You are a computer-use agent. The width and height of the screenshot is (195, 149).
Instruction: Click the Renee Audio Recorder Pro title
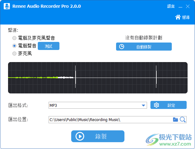click(x=47, y=6)
